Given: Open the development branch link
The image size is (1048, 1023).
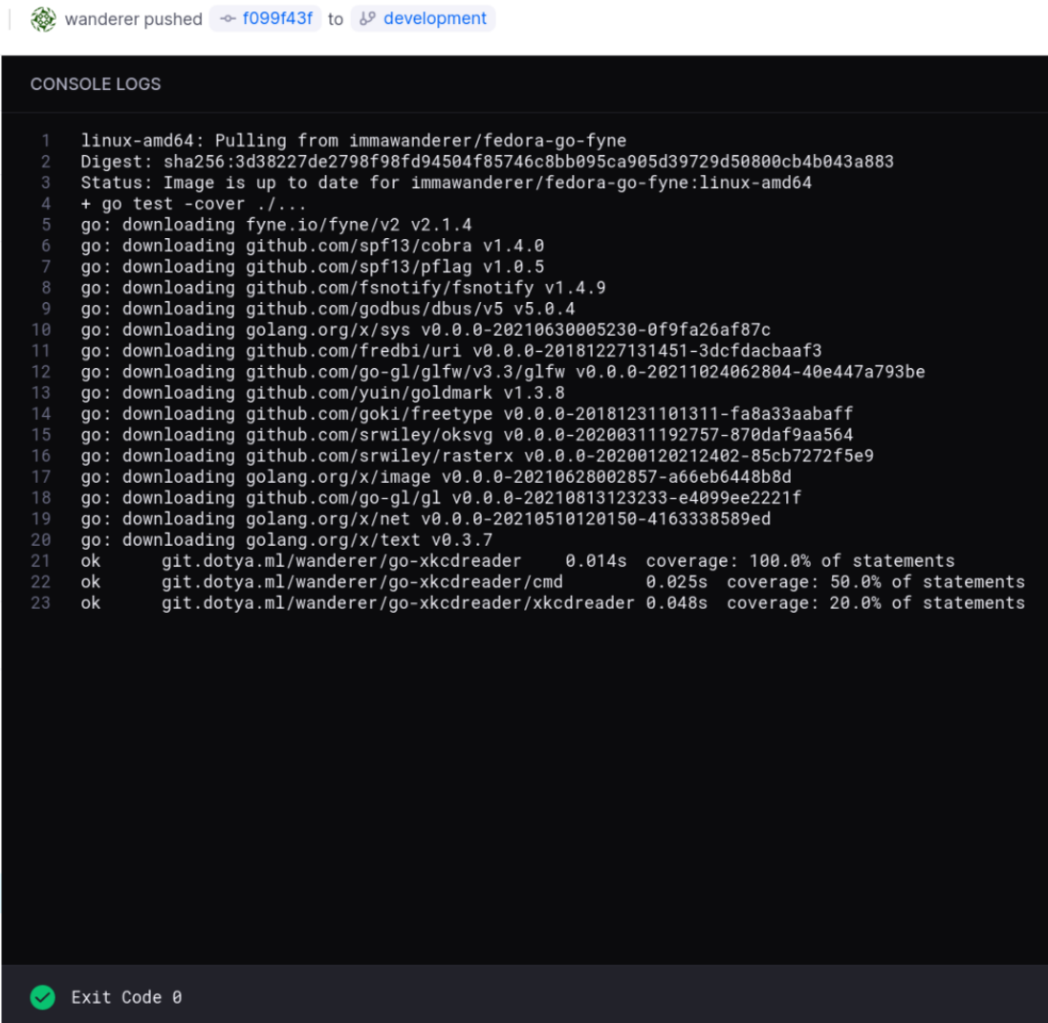Looking at the screenshot, I should [x=434, y=19].
